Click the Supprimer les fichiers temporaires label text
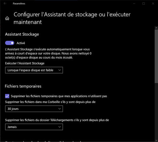The image size is (158, 142). click(59, 96)
